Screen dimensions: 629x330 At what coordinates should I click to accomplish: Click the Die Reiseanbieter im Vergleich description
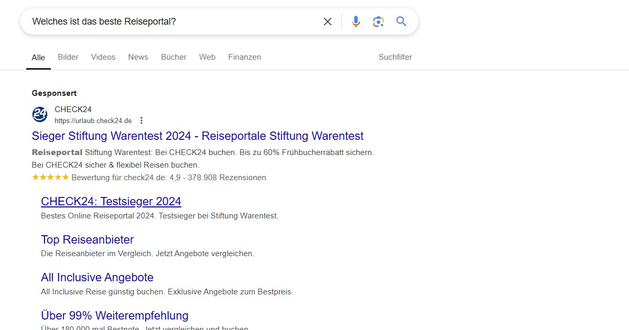coord(147,254)
